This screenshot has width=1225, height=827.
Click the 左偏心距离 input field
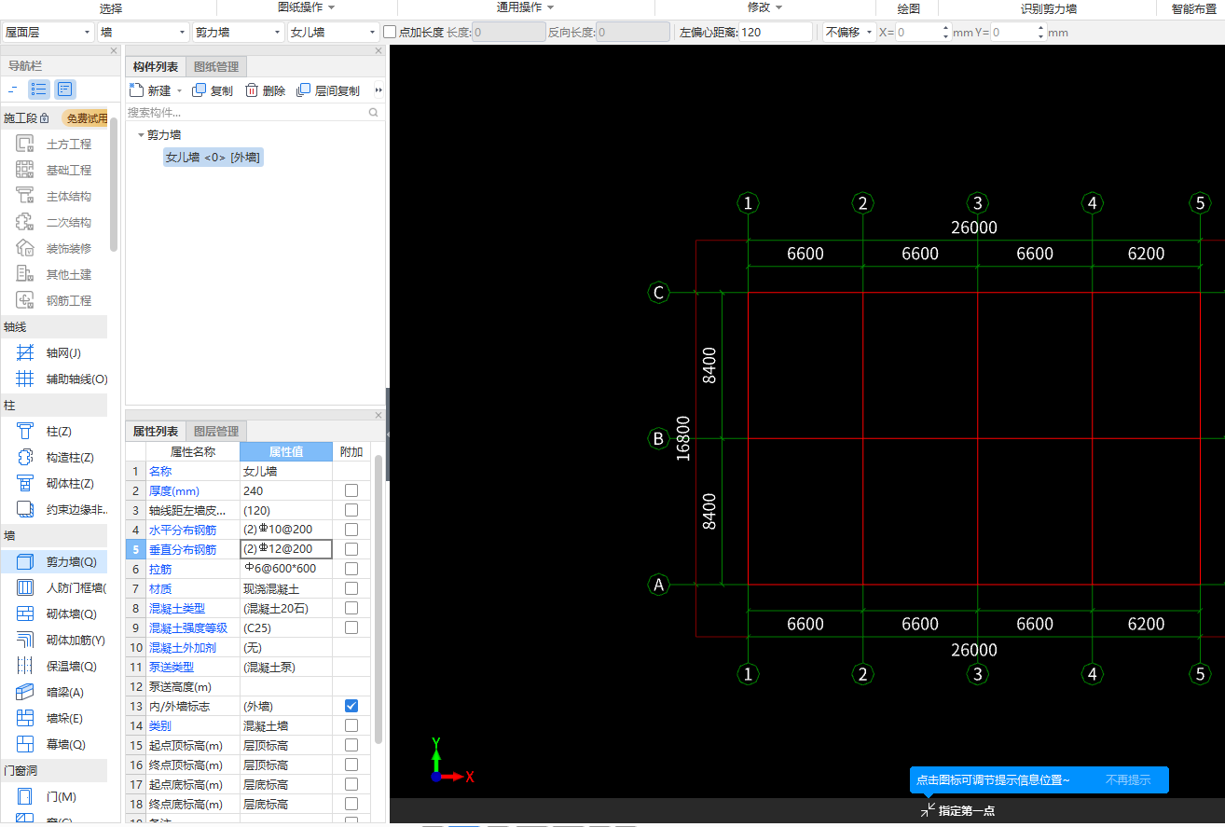pyautogui.click(x=776, y=32)
